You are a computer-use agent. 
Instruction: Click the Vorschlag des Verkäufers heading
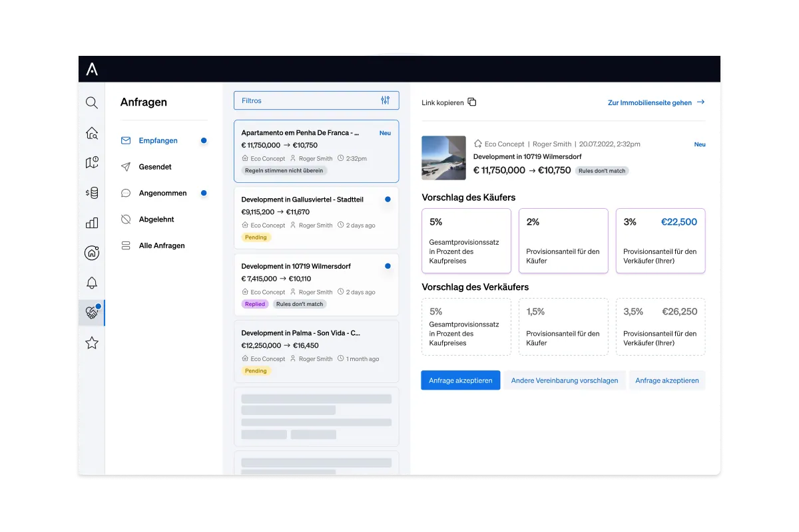pos(475,287)
